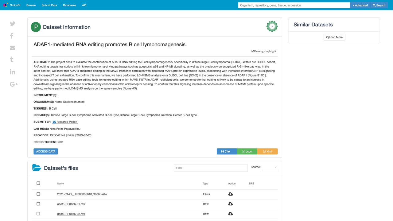Share dataset on Tumblr

(x=12, y=60)
